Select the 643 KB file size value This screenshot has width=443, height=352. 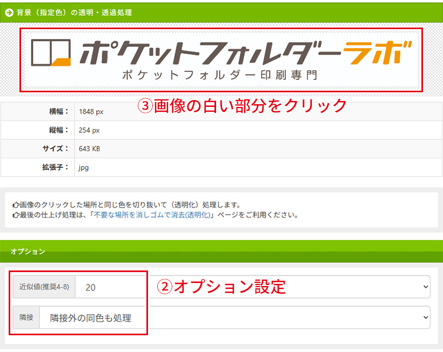point(89,148)
